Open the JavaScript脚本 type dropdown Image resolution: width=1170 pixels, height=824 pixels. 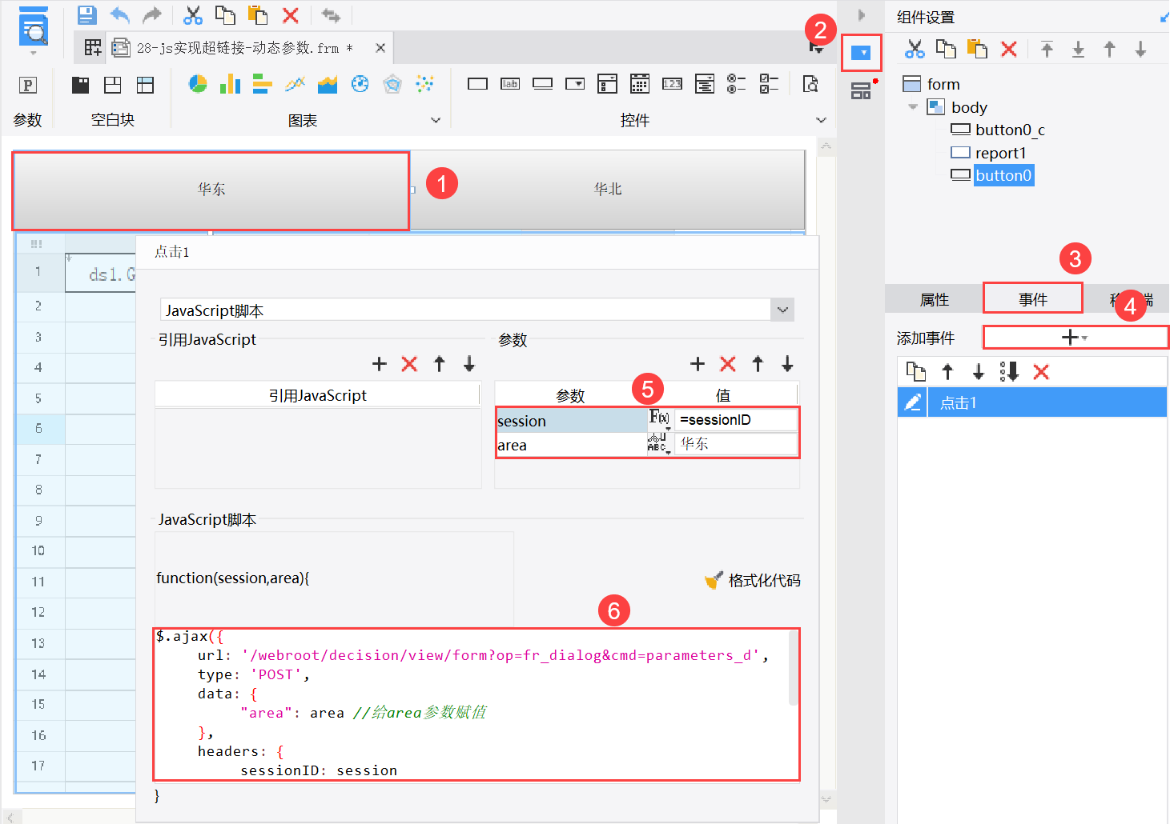[x=783, y=310]
